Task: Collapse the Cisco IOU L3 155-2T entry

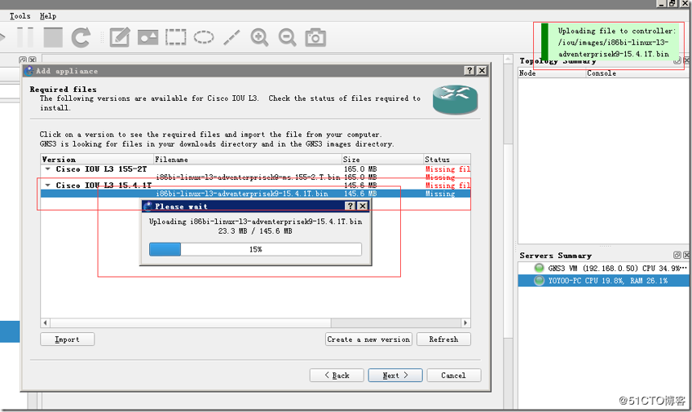Action: coord(48,169)
